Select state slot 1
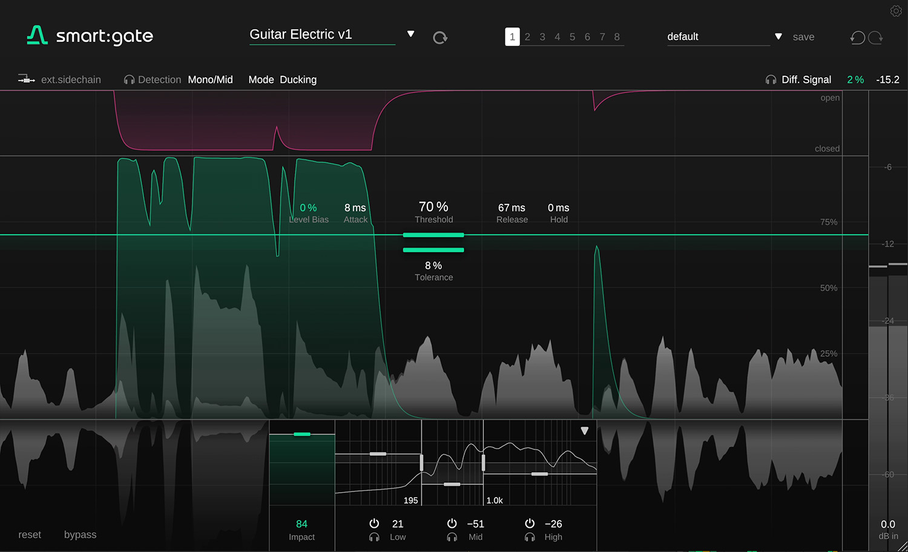This screenshot has width=908, height=552. click(512, 37)
